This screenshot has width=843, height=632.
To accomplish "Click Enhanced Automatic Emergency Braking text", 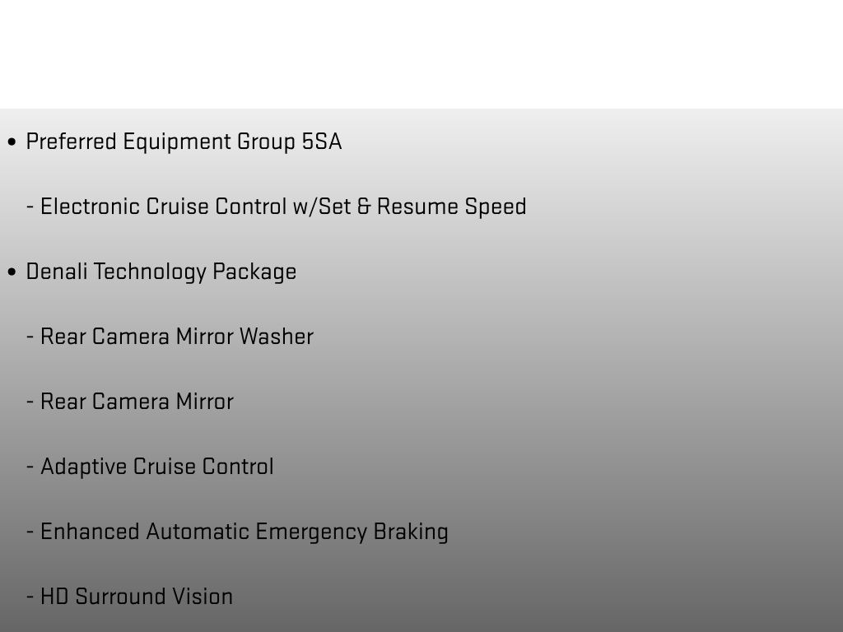I will tap(244, 532).
